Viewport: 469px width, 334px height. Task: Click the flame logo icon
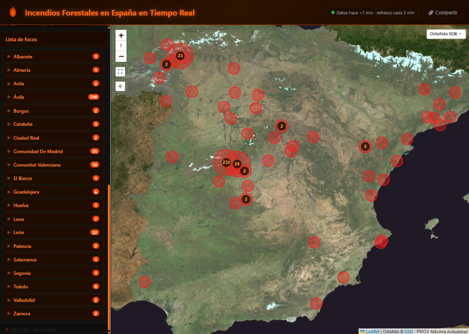(x=13, y=12)
